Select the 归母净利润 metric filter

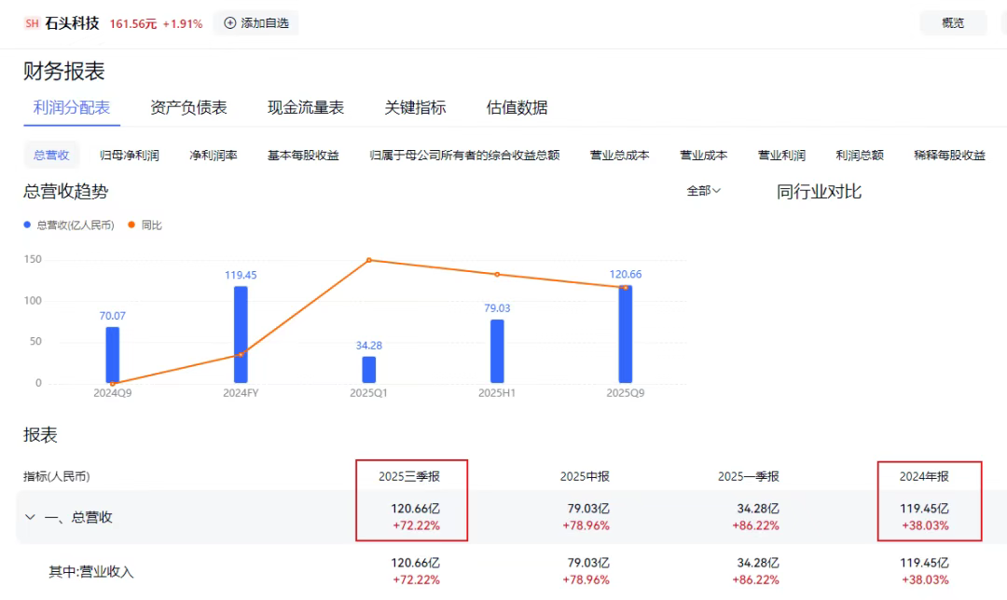130,156
